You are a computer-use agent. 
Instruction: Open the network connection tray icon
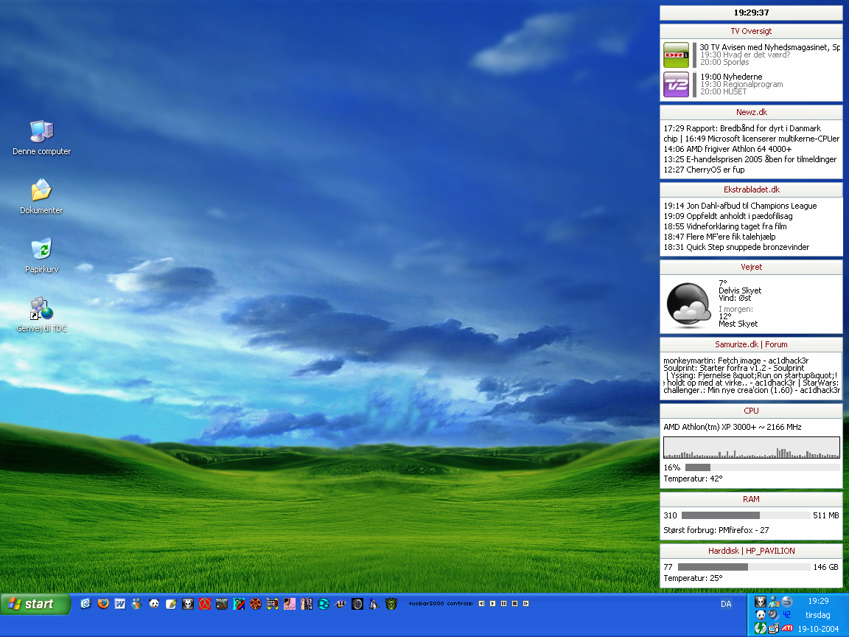click(x=774, y=628)
